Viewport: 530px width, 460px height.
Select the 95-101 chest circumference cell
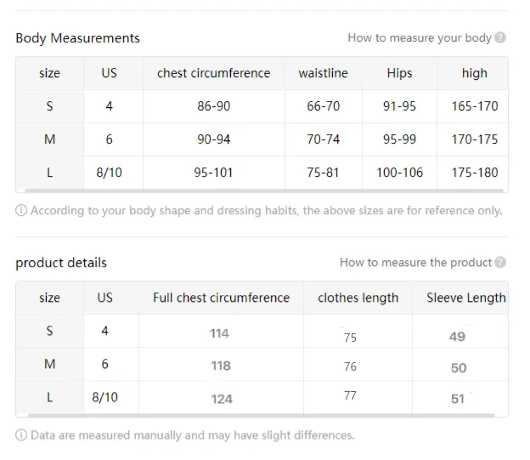tap(212, 173)
